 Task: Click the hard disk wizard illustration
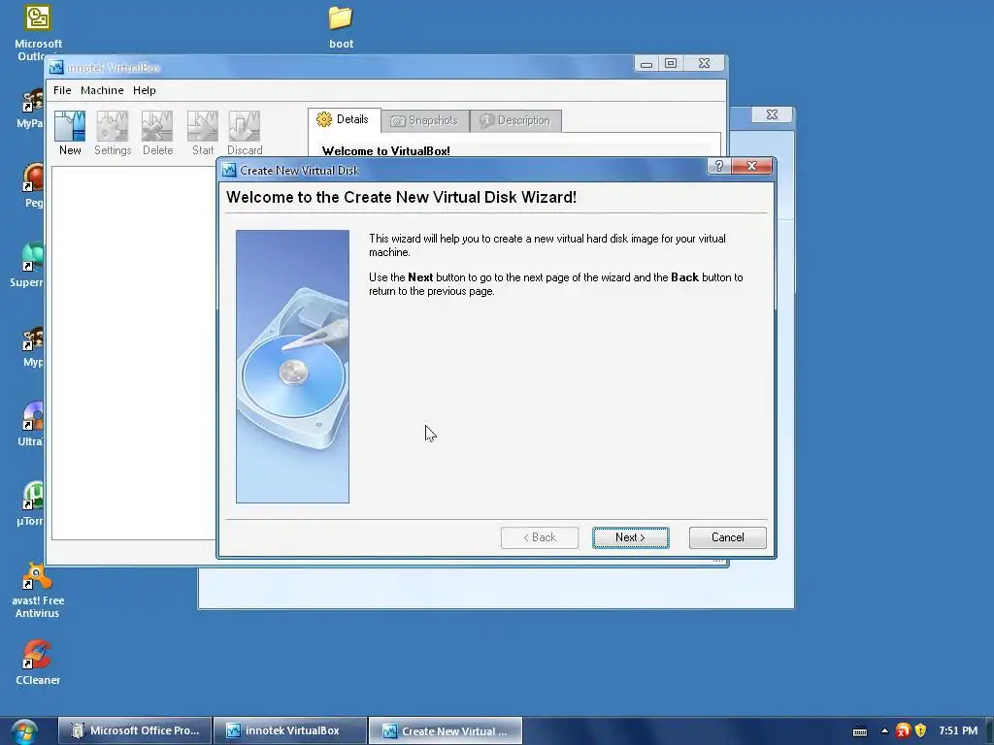point(292,366)
